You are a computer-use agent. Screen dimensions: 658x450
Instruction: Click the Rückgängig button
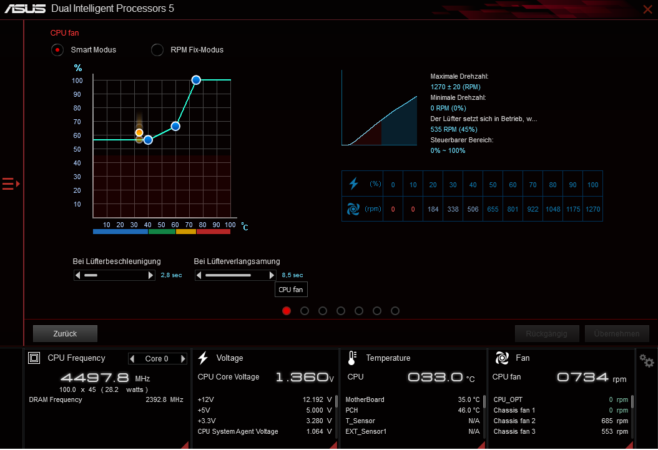click(547, 334)
